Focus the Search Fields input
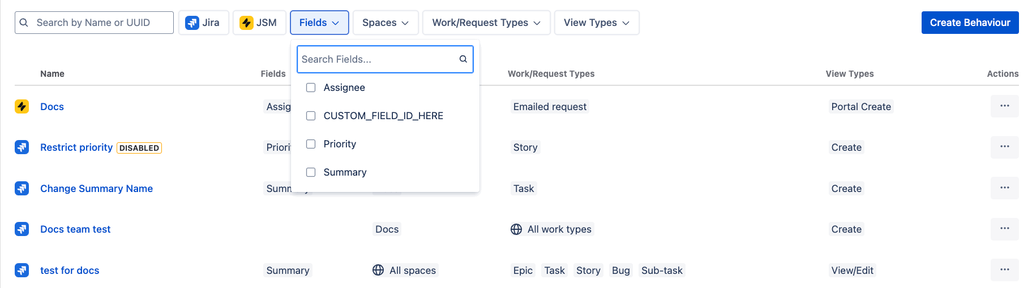Viewport: 1032px width, 288px height. coord(385,59)
